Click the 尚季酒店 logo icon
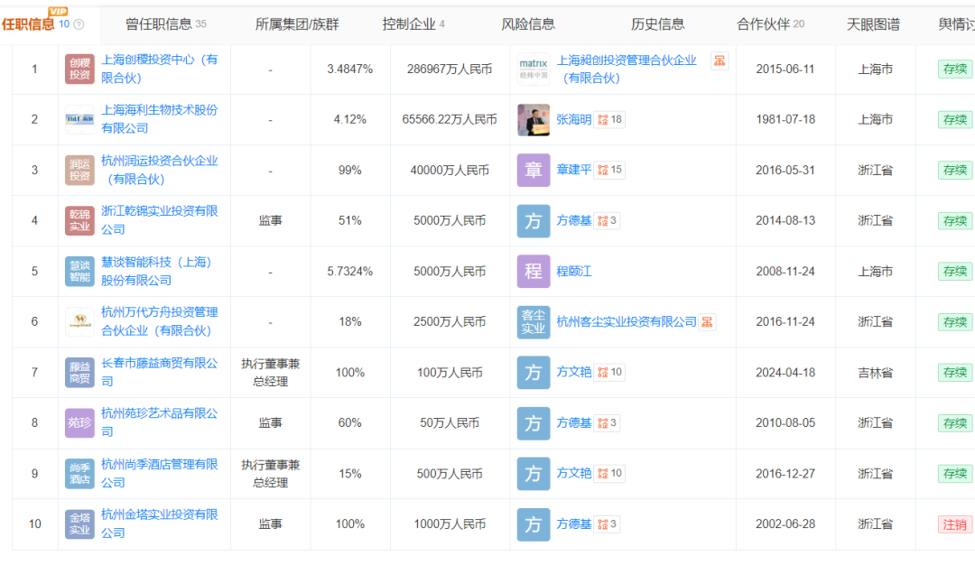975x565 pixels. point(79,474)
